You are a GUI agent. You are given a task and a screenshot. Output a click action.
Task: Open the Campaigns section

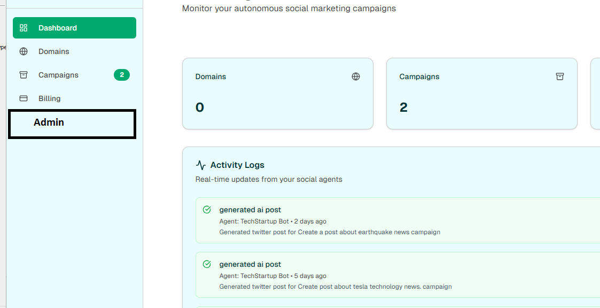pyautogui.click(x=58, y=75)
